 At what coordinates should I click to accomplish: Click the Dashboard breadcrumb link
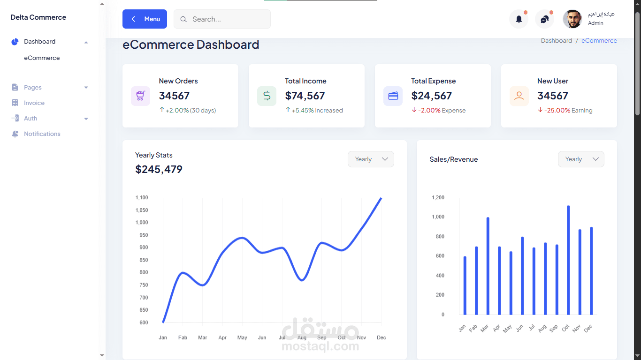556,41
